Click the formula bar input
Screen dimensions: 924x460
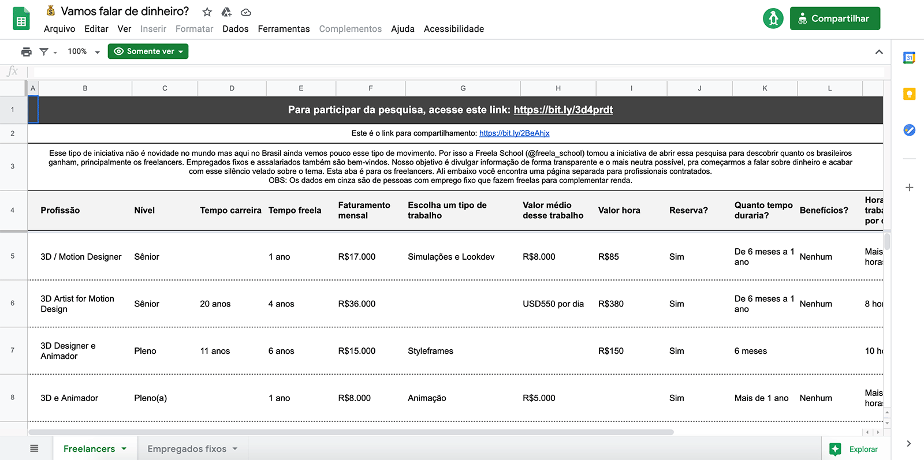(459, 72)
